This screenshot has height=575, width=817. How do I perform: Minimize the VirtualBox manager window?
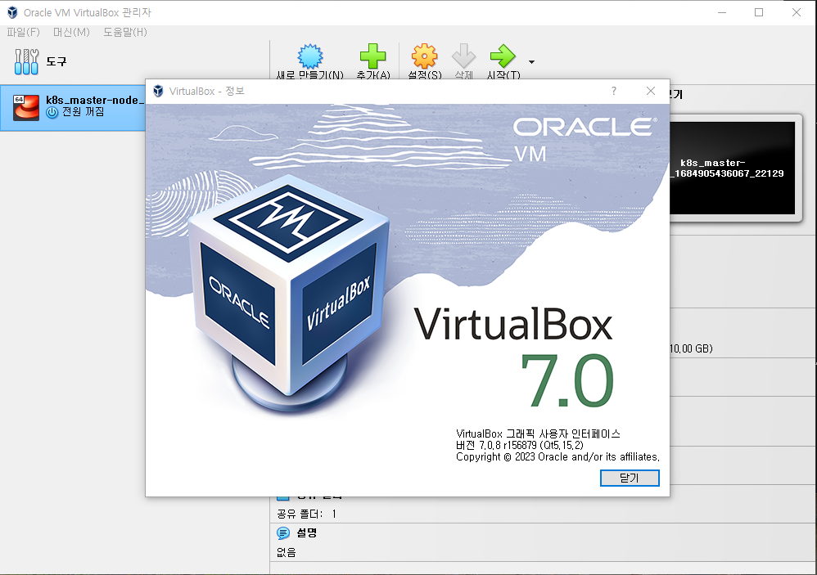(722, 12)
